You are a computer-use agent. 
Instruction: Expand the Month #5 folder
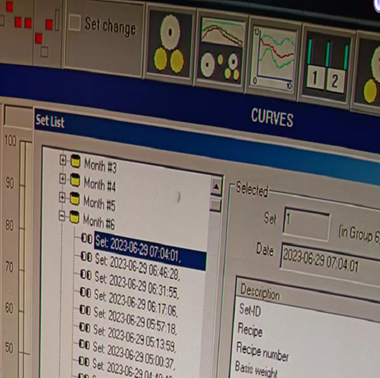pyautogui.click(x=62, y=198)
